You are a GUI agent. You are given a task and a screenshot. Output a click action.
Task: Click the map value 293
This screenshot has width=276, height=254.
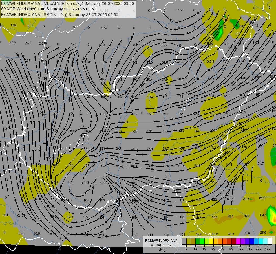point(102,218)
